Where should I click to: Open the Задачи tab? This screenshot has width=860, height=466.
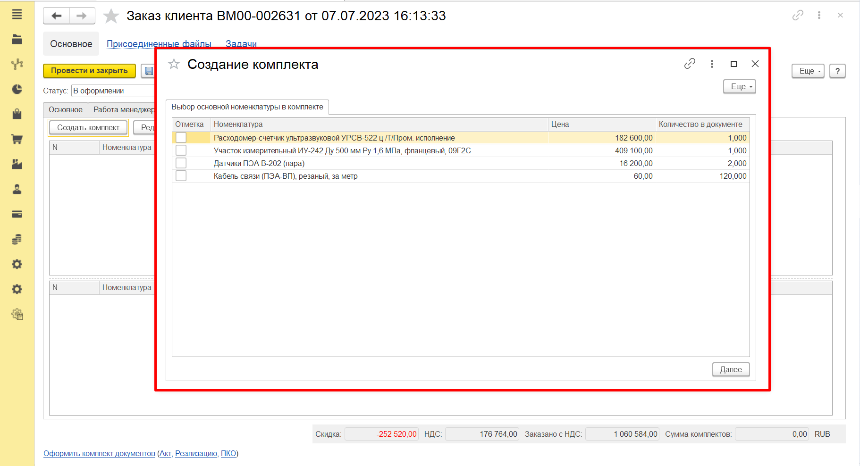[x=241, y=44]
